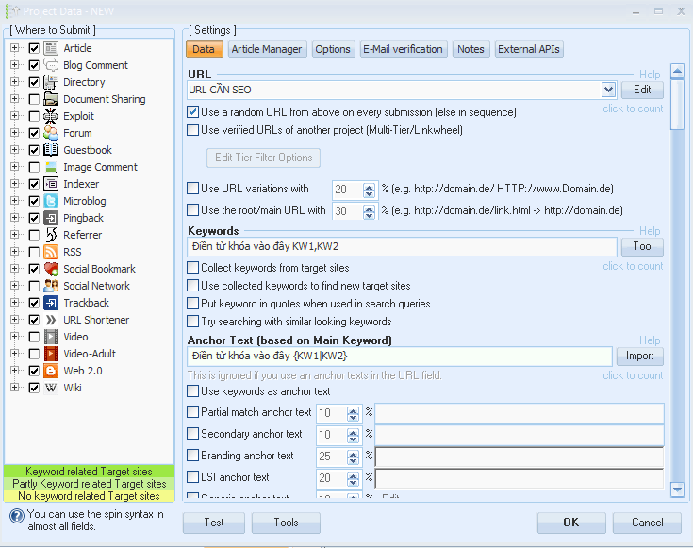Click Keyword related Target sites green bar
The width and height of the screenshot is (693, 548).
point(89,471)
